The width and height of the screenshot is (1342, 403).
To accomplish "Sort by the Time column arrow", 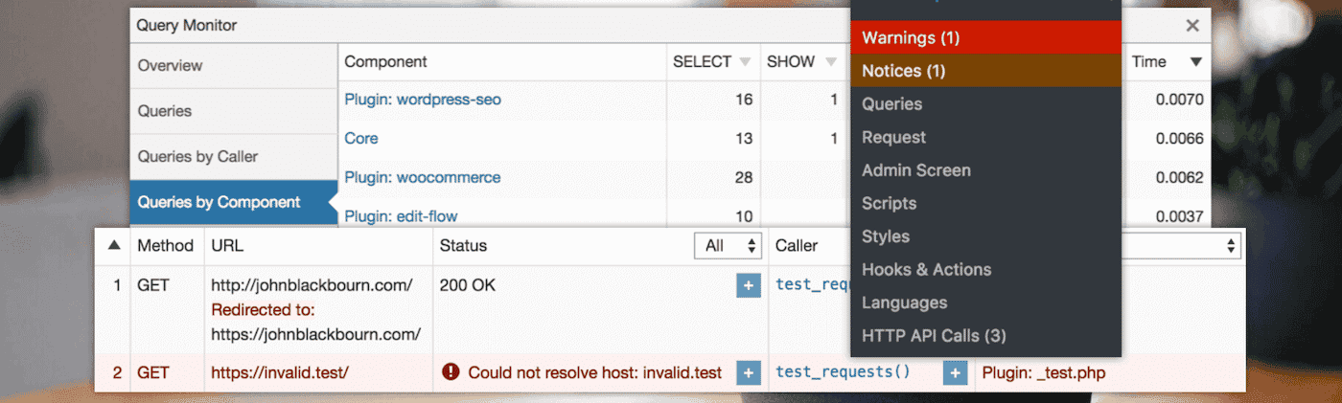I will pyautogui.click(x=1195, y=62).
